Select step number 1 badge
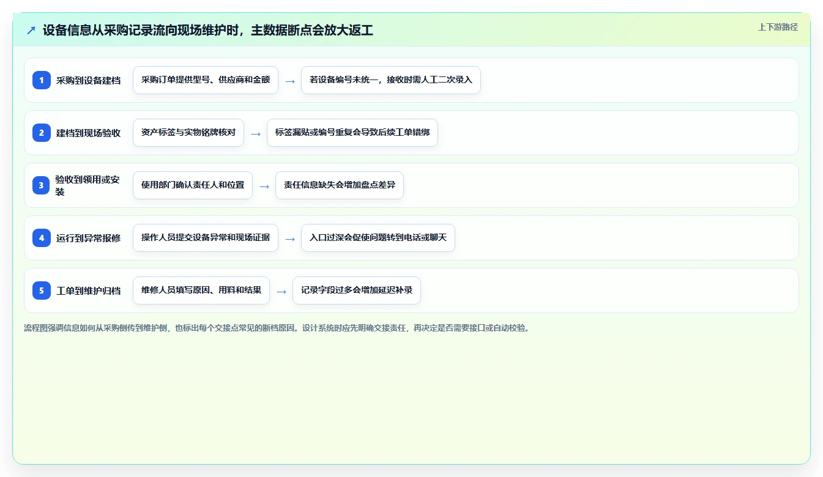 (x=42, y=80)
